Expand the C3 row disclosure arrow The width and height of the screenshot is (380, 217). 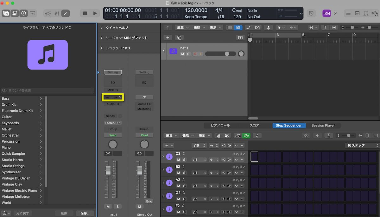(x=163, y=157)
